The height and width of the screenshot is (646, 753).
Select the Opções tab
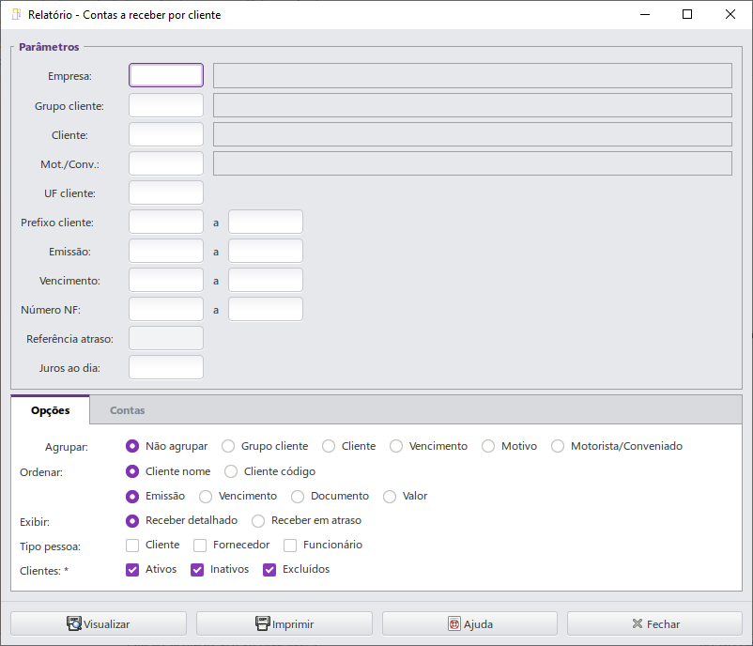(x=51, y=410)
